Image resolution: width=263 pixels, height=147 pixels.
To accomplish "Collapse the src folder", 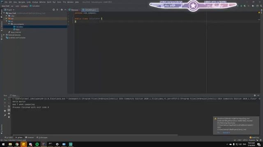I will 7,21.
